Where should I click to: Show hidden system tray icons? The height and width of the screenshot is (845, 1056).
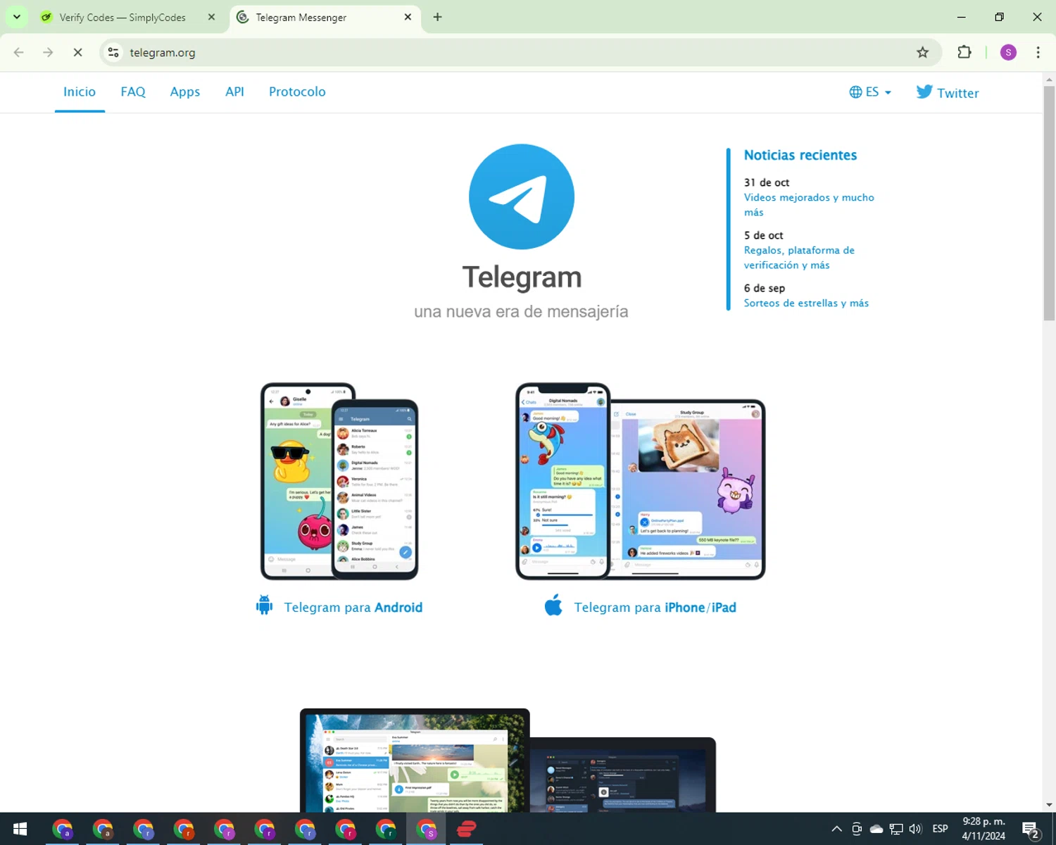[836, 829]
